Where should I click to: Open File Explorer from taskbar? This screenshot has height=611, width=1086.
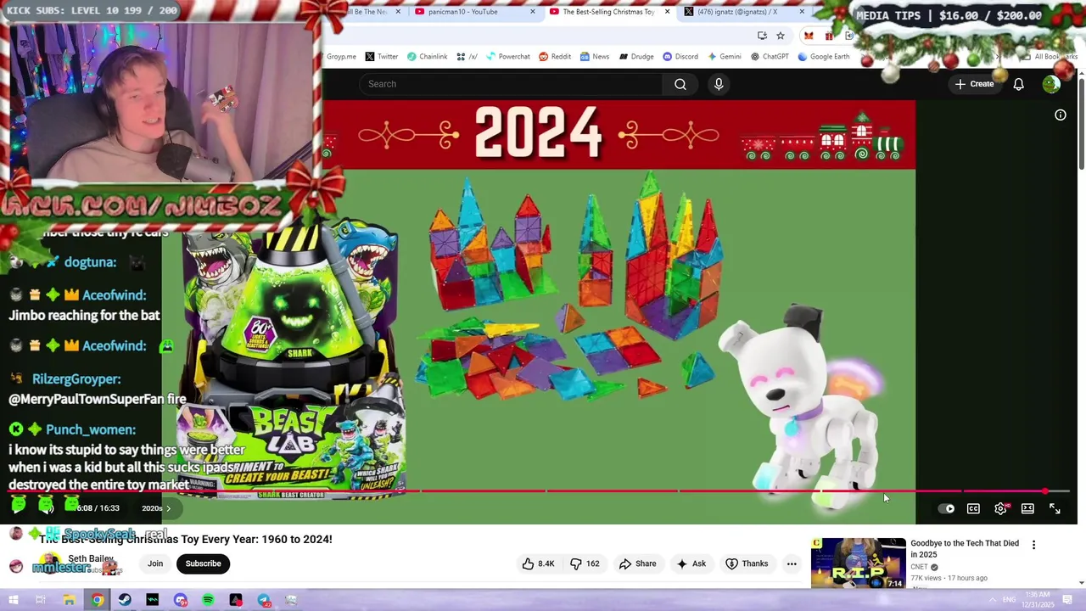tap(69, 600)
